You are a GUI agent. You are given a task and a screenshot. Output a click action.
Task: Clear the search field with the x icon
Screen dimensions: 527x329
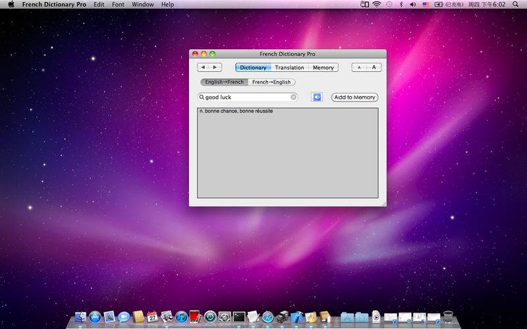point(293,97)
